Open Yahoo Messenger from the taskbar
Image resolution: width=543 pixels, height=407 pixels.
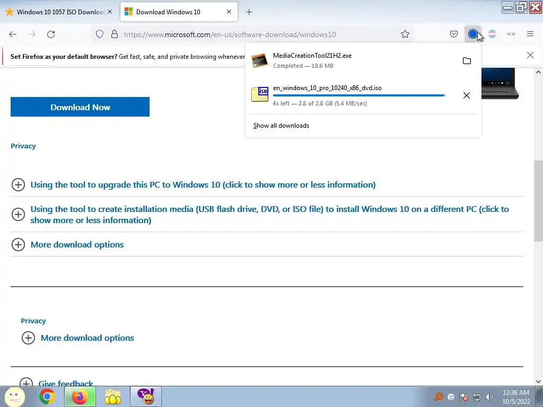tap(146, 396)
